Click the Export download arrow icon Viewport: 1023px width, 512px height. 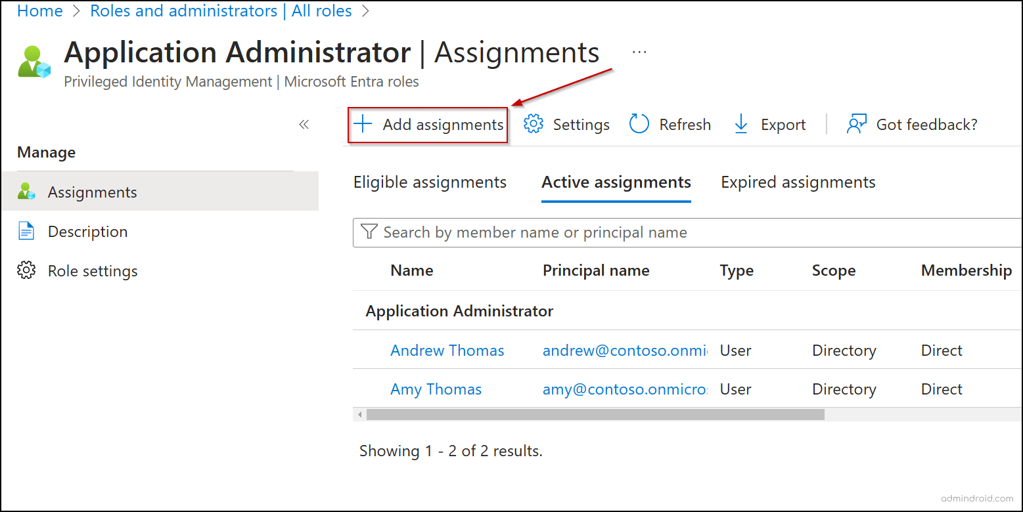pos(741,125)
